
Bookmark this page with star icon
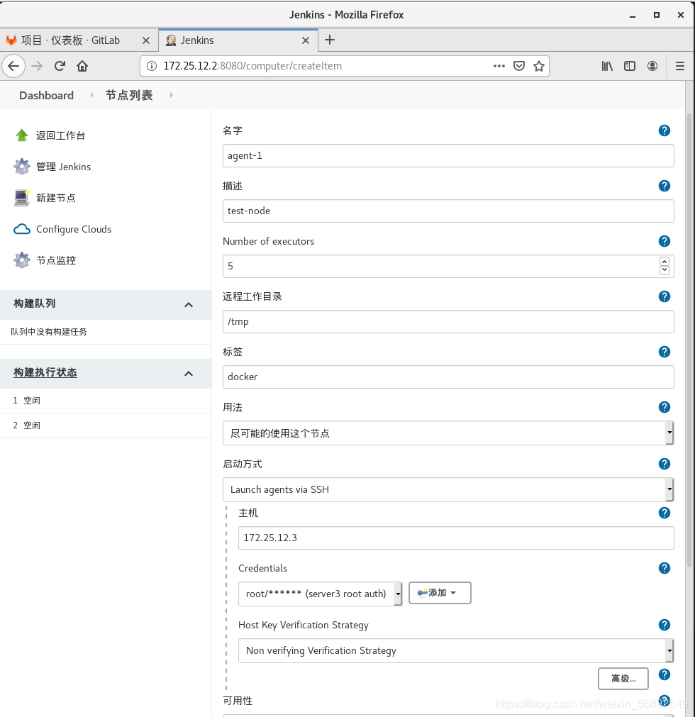point(539,66)
